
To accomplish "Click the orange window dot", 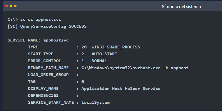I will point(15,6).
